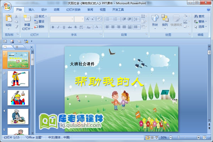Open the Columns dropdown
The width and height of the screenshot is (213, 142).
click(x=137, y=27)
